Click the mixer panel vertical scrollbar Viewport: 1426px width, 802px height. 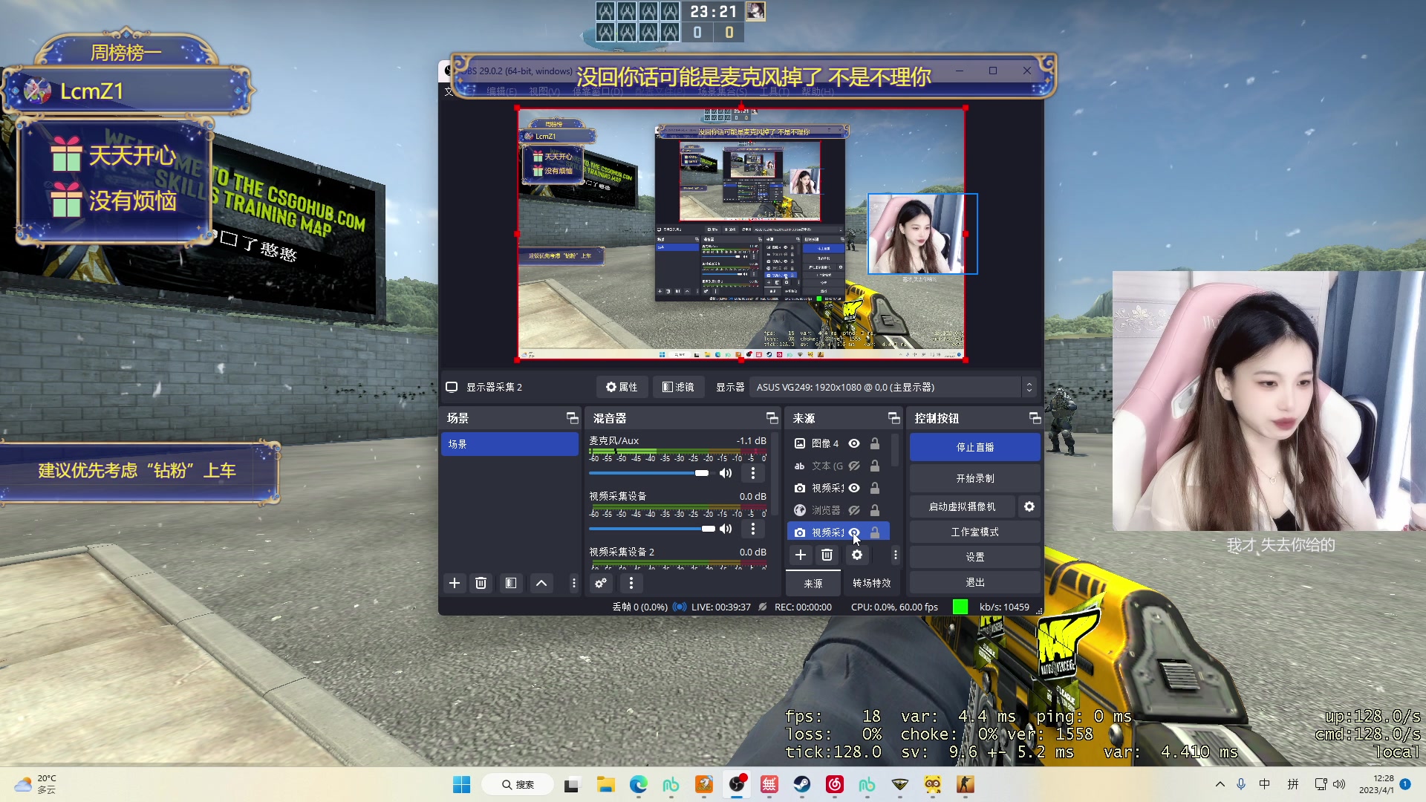pyautogui.click(x=775, y=475)
